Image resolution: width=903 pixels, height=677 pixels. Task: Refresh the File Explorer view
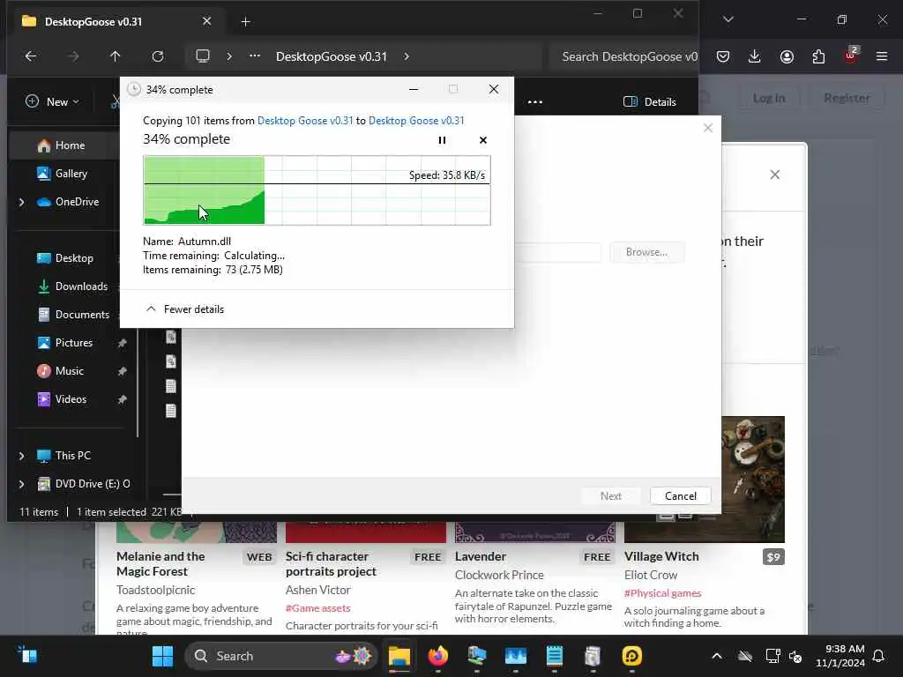(157, 56)
